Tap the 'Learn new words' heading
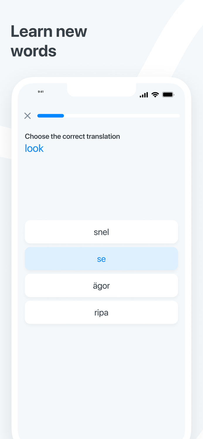The height and width of the screenshot is (439, 203). pyautogui.click(x=49, y=41)
